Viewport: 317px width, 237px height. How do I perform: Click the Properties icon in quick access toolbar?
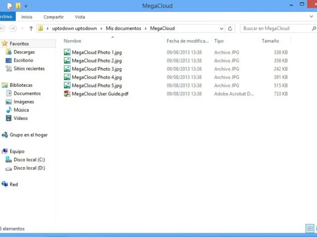point(10,6)
